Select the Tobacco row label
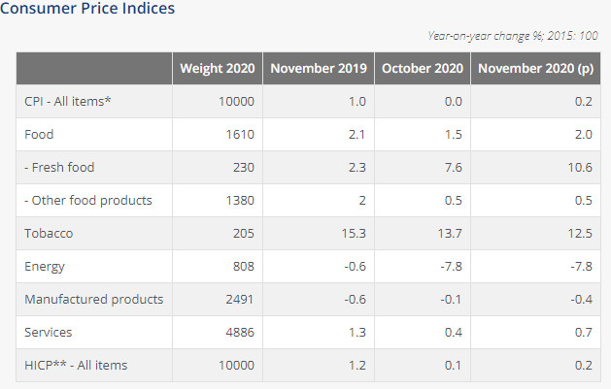This screenshot has height=389, width=611. 49,233
